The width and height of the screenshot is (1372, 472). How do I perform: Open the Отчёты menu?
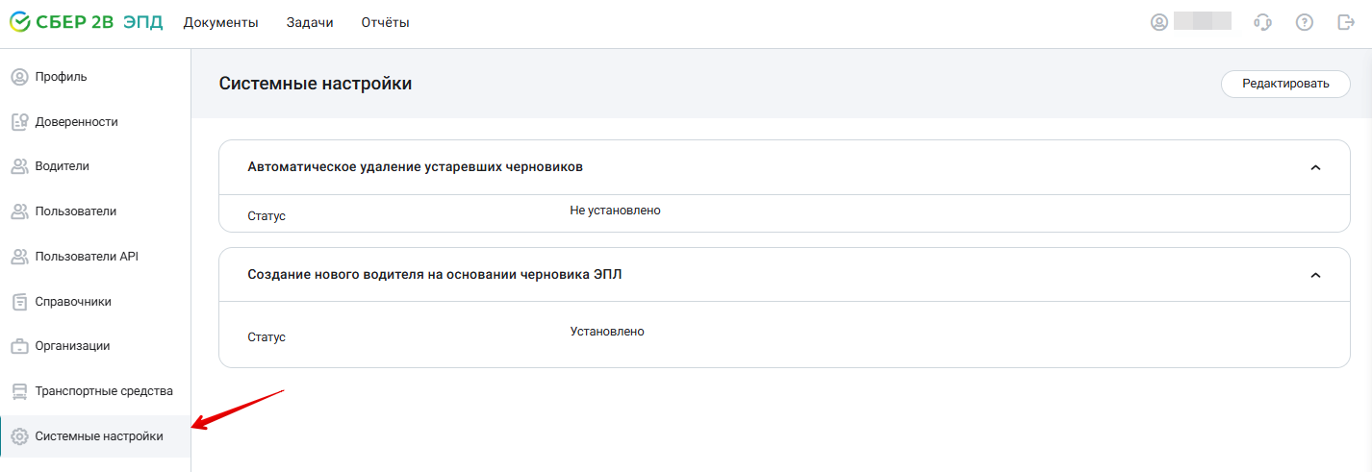pos(386,23)
